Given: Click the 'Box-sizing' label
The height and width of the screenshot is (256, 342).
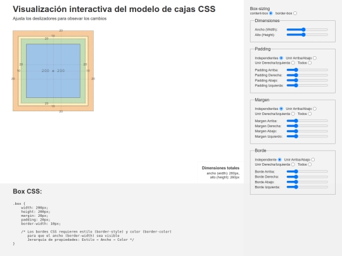Looking at the screenshot, I should pyautogui.click(x=260, y=9).
